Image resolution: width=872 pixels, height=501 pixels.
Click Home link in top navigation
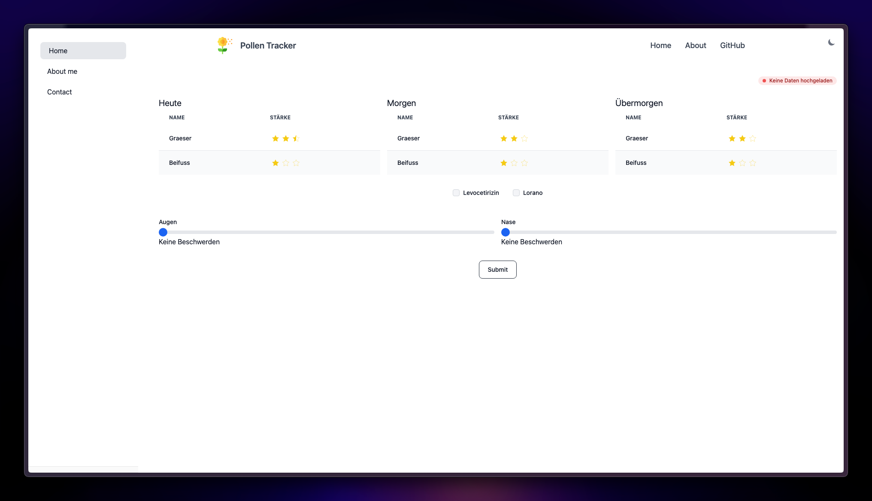coord(660,46)
